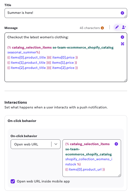Switch to the preview-as-user icon
Screen dimensions: 132x195
(x=124, y=27)
